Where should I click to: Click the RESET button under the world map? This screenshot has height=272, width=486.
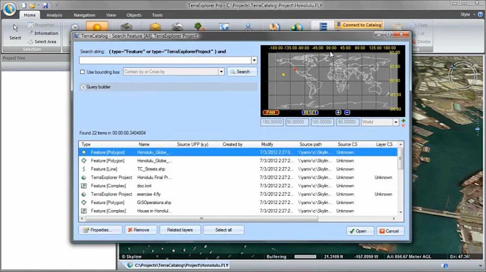tap(310, 112)
